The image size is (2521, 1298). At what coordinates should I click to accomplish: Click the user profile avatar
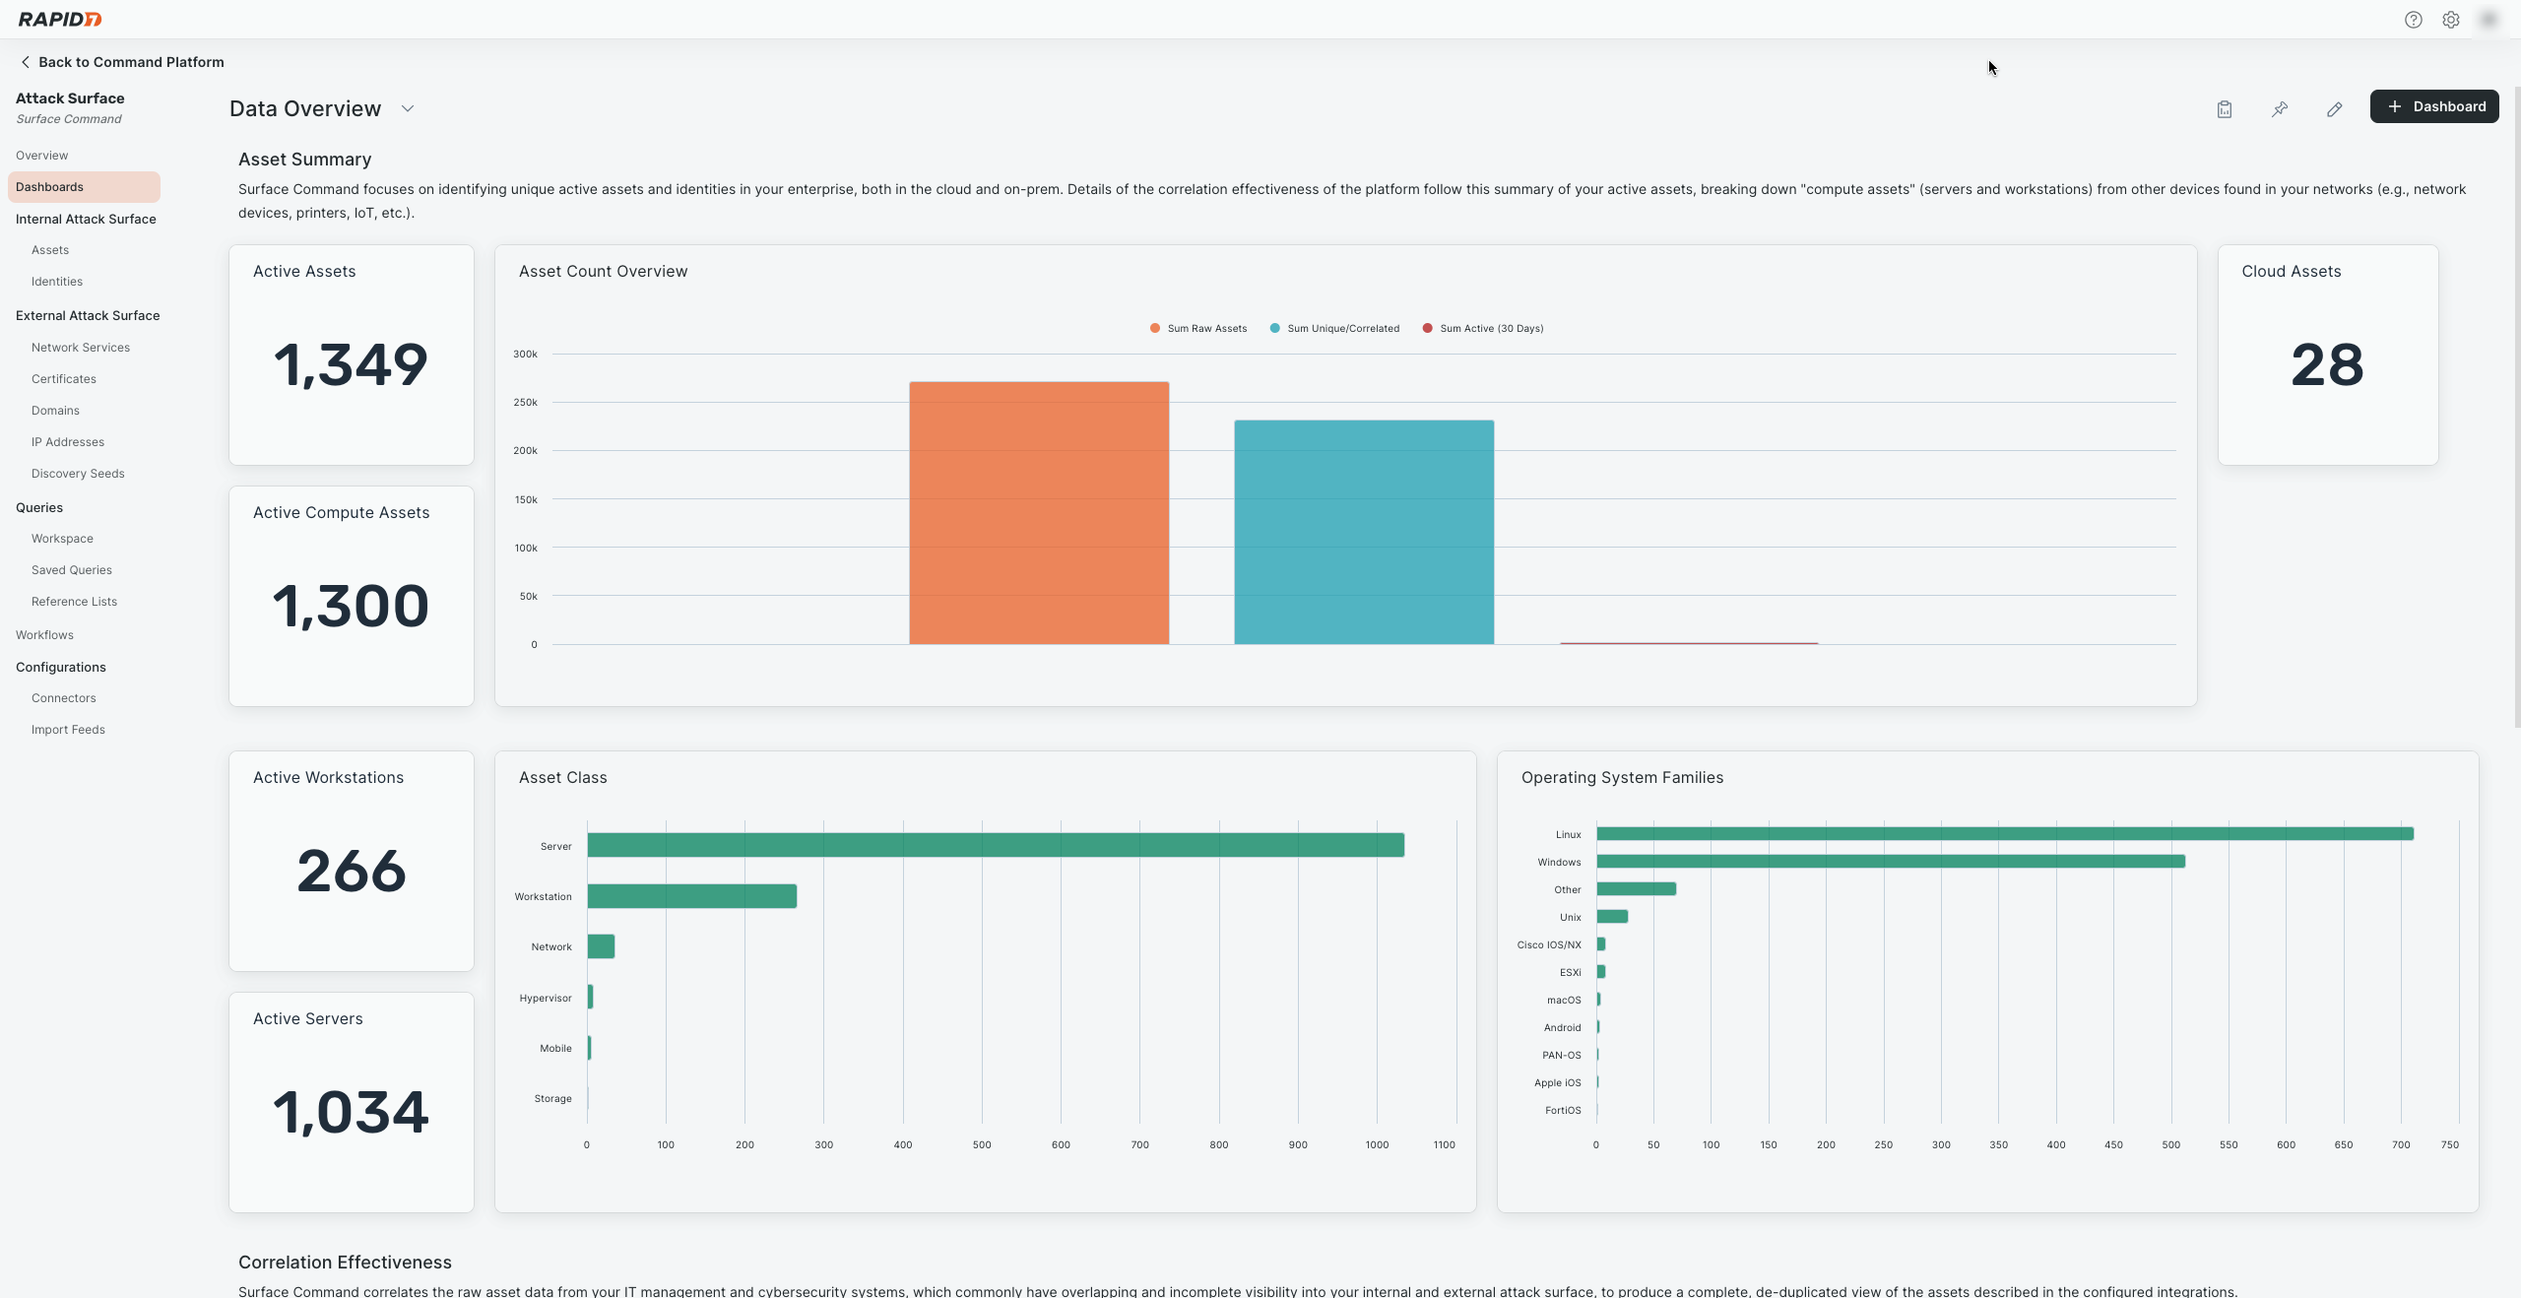click(x=2489, y=20)
